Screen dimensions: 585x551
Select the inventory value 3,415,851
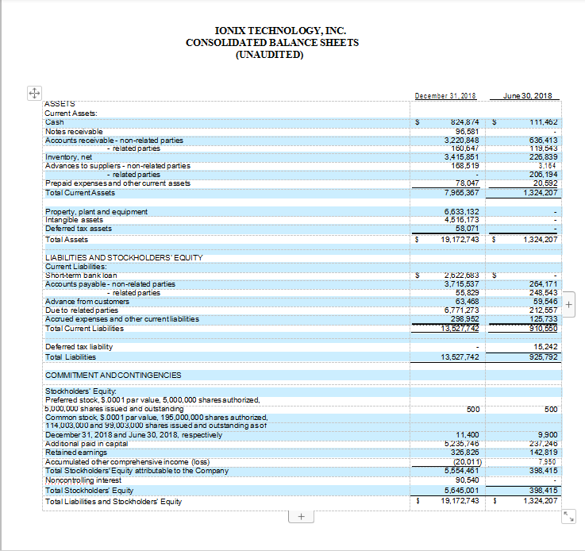[461, 157]
